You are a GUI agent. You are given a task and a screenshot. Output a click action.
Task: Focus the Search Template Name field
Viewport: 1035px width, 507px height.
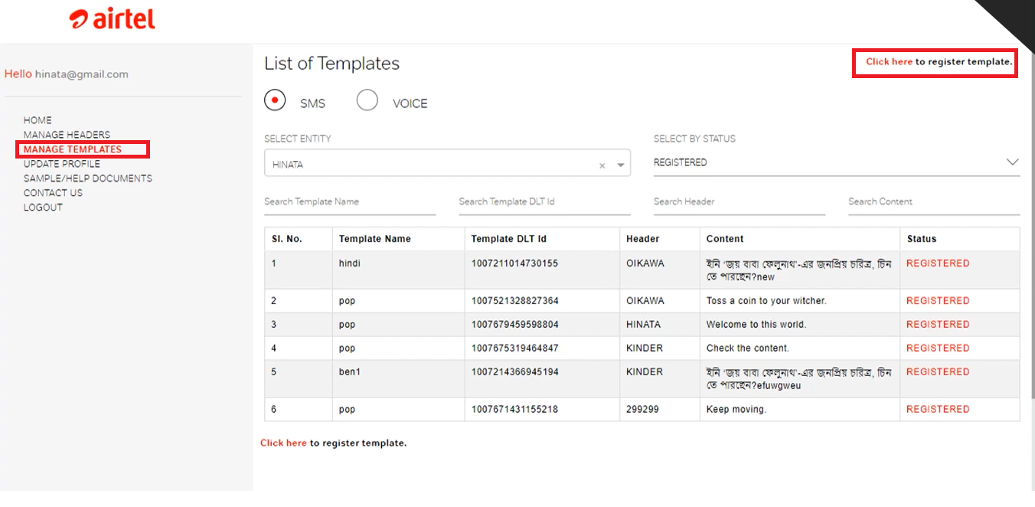[350, 202]
